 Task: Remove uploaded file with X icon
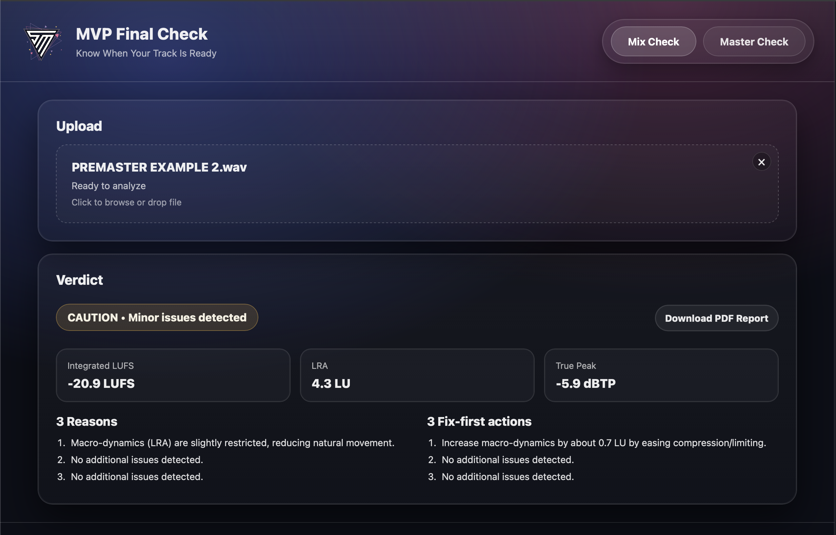[x=761, y=162]
